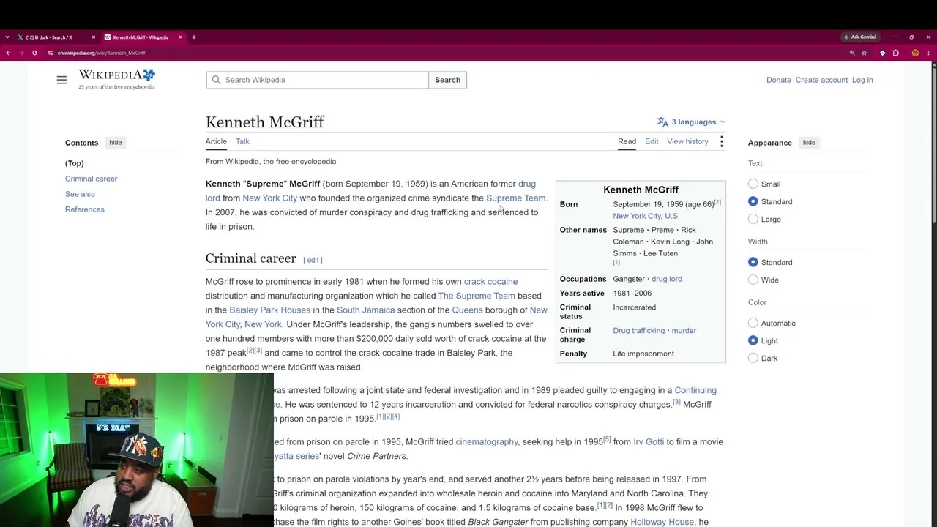Click the pinned extension icon next to bookmark star
The image size is (937, 527).
882,53
